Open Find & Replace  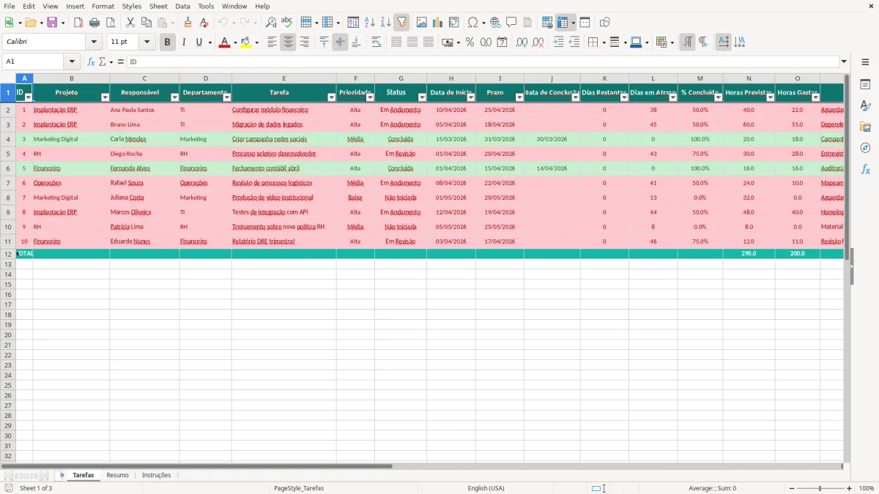coord(271,23)
